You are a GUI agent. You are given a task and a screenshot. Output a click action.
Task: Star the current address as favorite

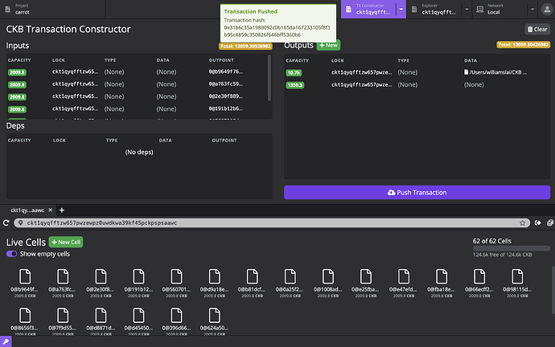[522, 222]
